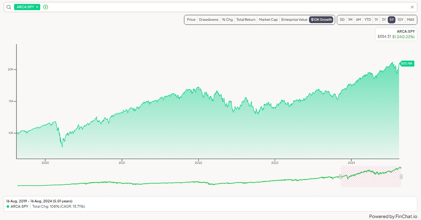The image size is (421, 220).
Task: Set time range to 6M
Action: coord(358,20)
